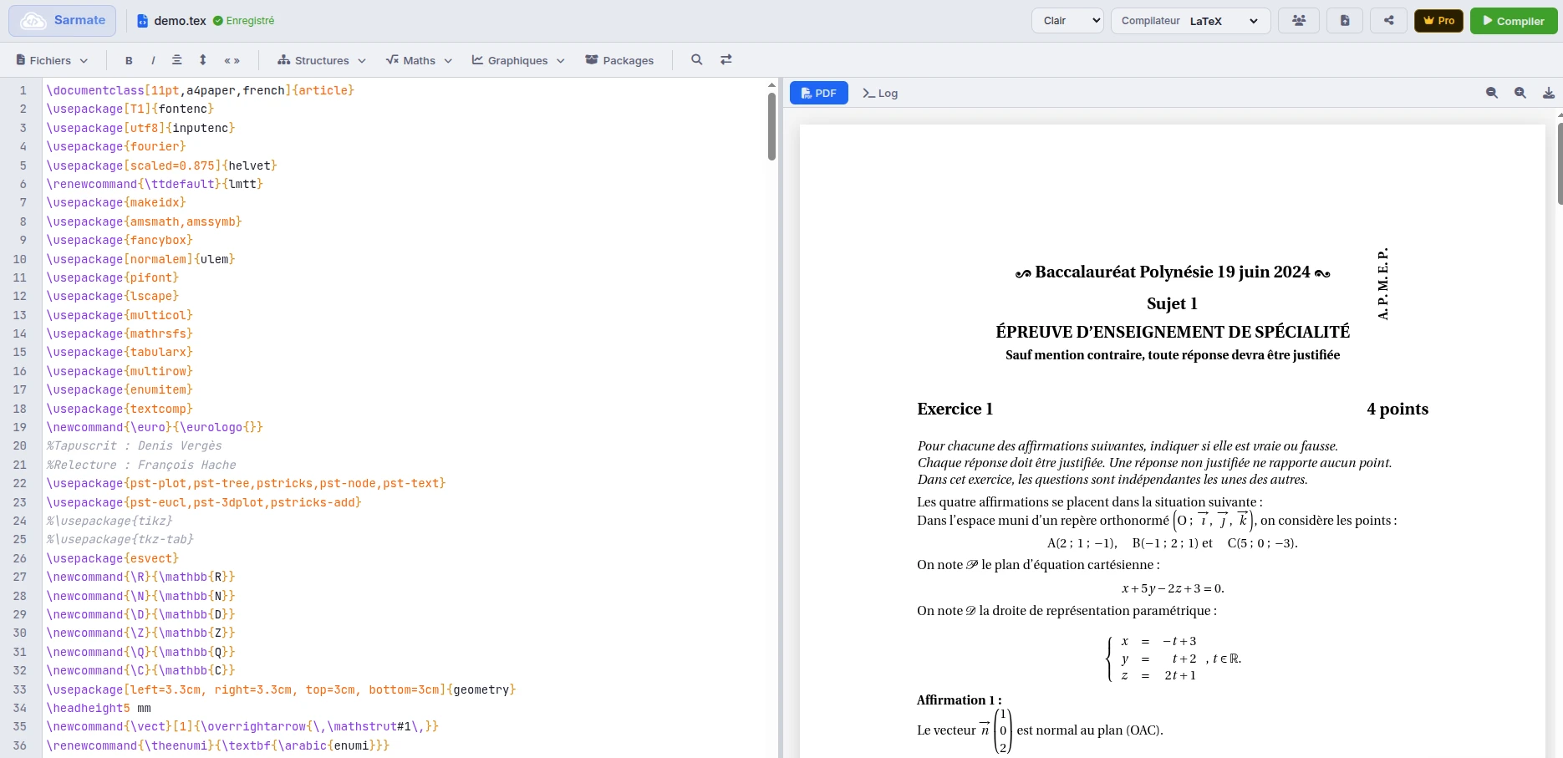Select the PDF preview tab
Image resolution: width=1563 pixels, height=758 pixels.
pos(818,93)
